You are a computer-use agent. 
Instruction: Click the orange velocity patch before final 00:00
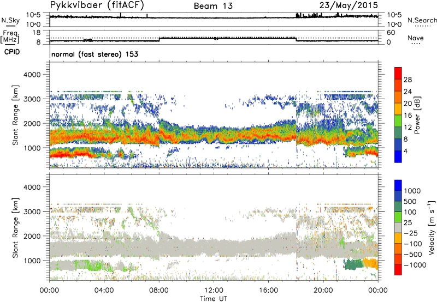[x=371, y=263]
